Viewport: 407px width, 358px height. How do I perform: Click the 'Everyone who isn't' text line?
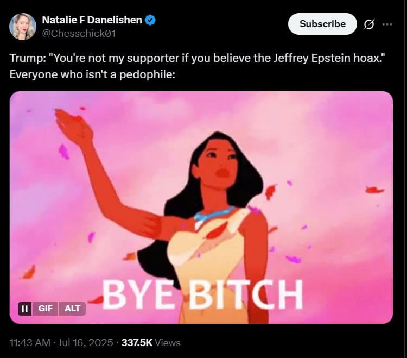coord(92,74)
